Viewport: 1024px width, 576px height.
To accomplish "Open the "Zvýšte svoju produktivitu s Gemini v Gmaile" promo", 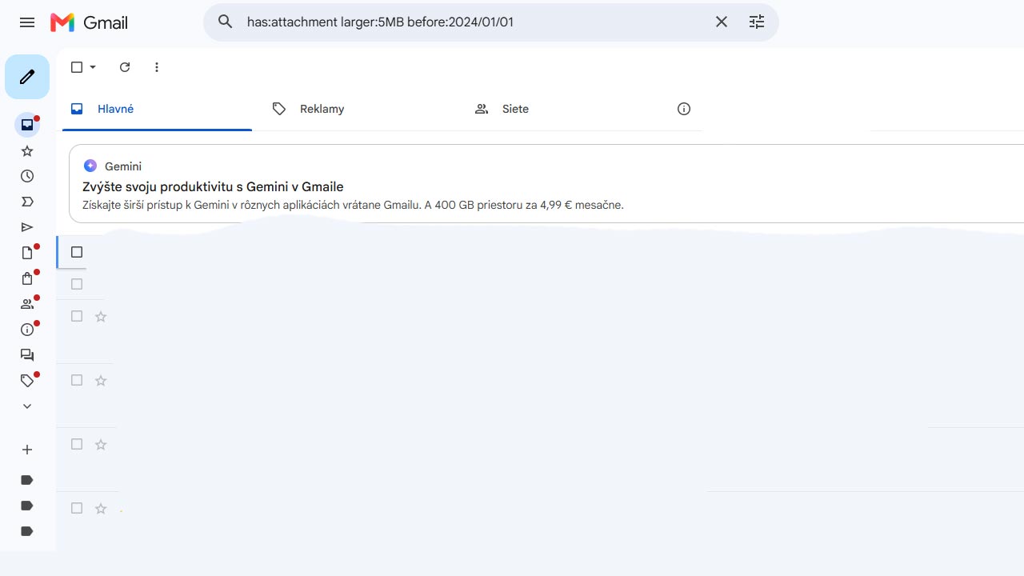I will 213,186.
